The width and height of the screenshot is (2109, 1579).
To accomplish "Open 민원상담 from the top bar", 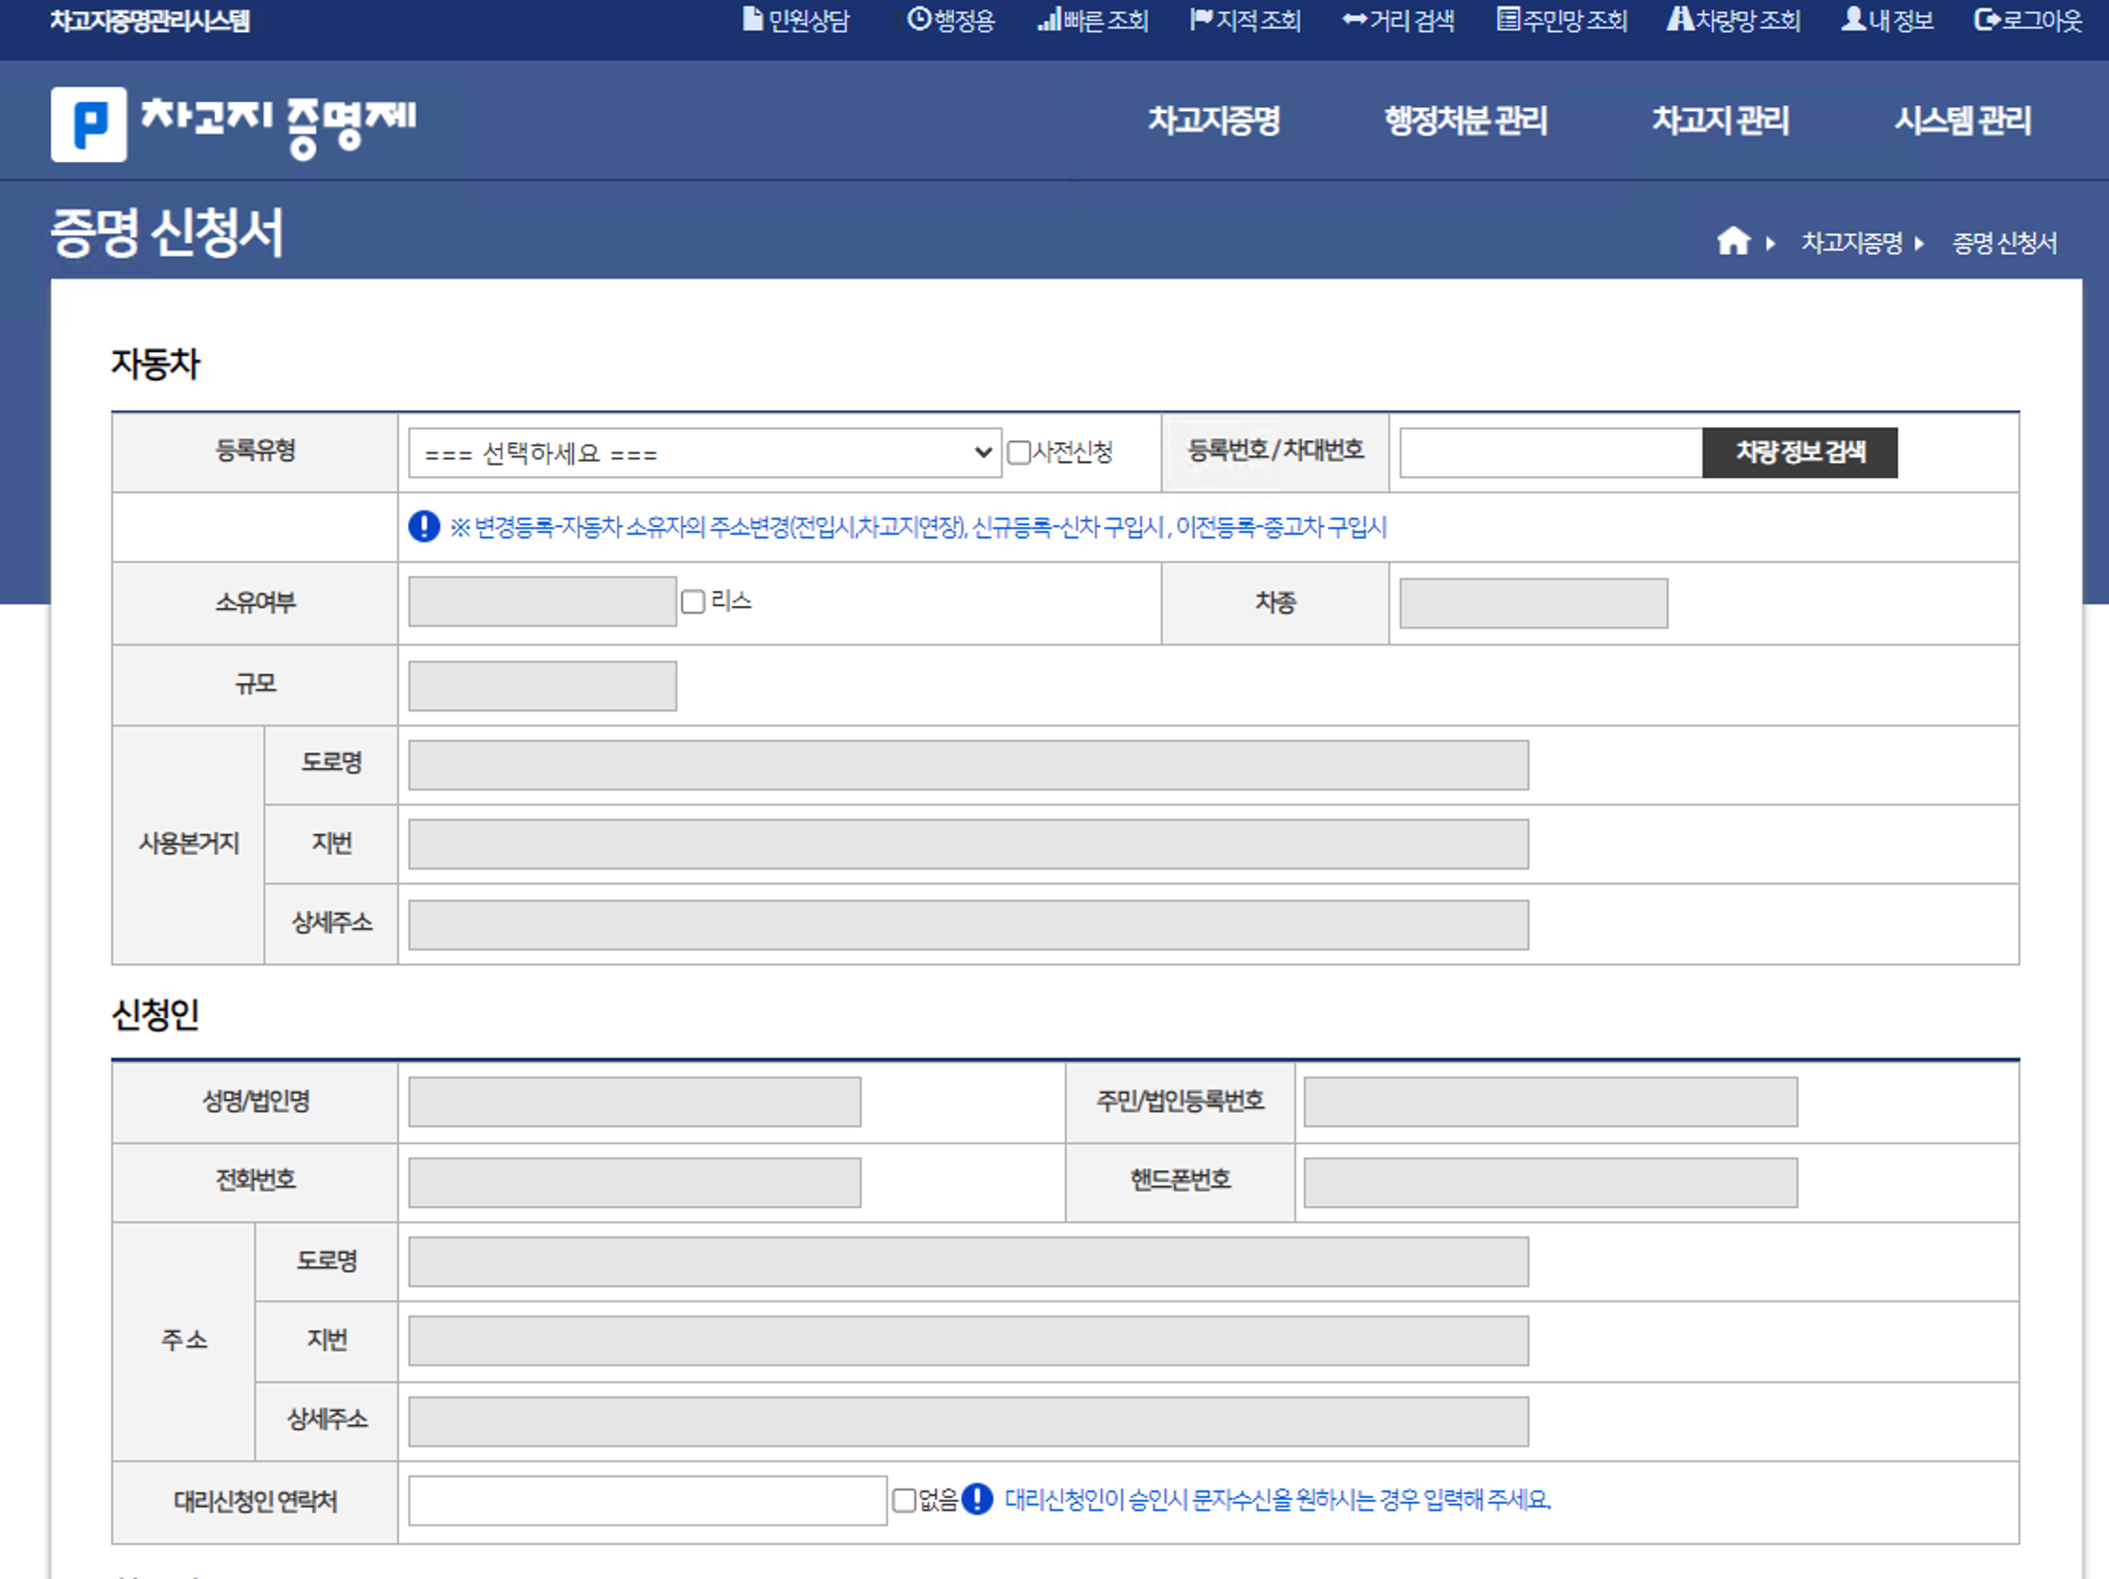I will [x=796, y=20].
